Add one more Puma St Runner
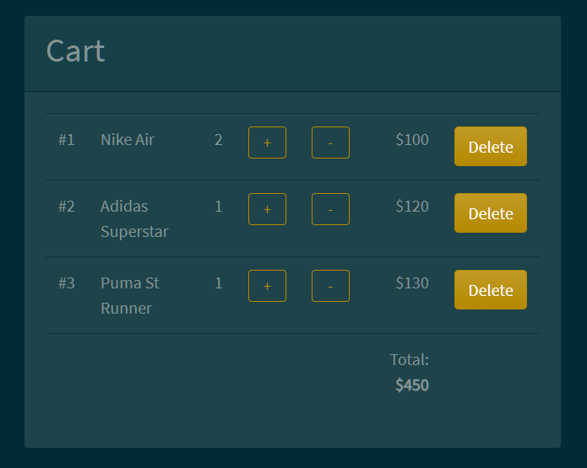The height and width of the screenshot is (468, 587). [x=267, y=286]
